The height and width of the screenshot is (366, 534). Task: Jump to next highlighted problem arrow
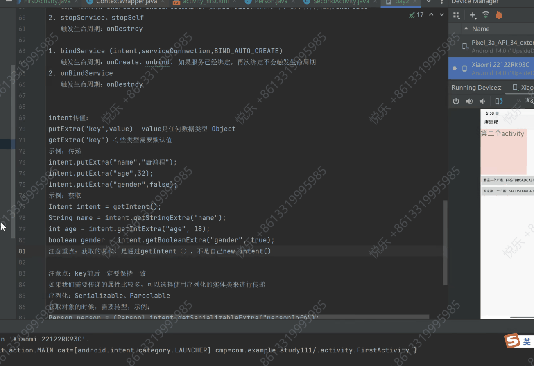pos(442,15)
